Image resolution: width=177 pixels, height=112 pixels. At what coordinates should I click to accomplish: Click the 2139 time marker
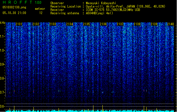[154, 24]
